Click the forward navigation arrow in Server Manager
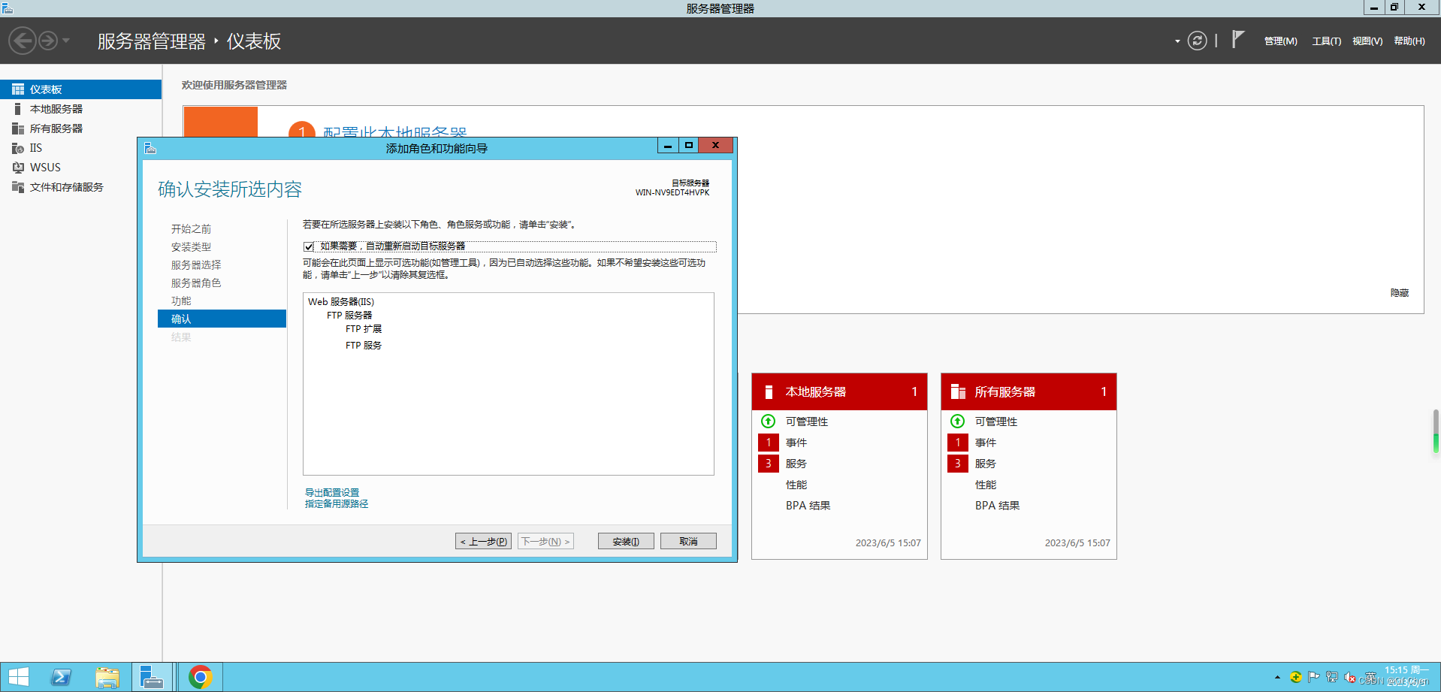This screenshot has height=692, width=1441. coord(48,41)
